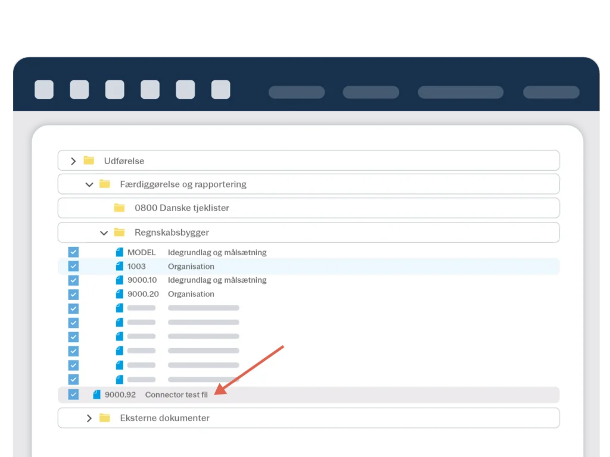The image size is (610, 457).
Task: Open the 9000.20 Organisation document
Action: pyautogui.click(x=191, y=294)
